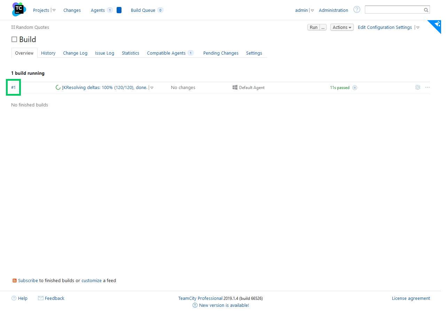The height and width of the screenshot is (311, 447).
Task: Expand the admin user dropdown arrow
Action: coord(312,10)
